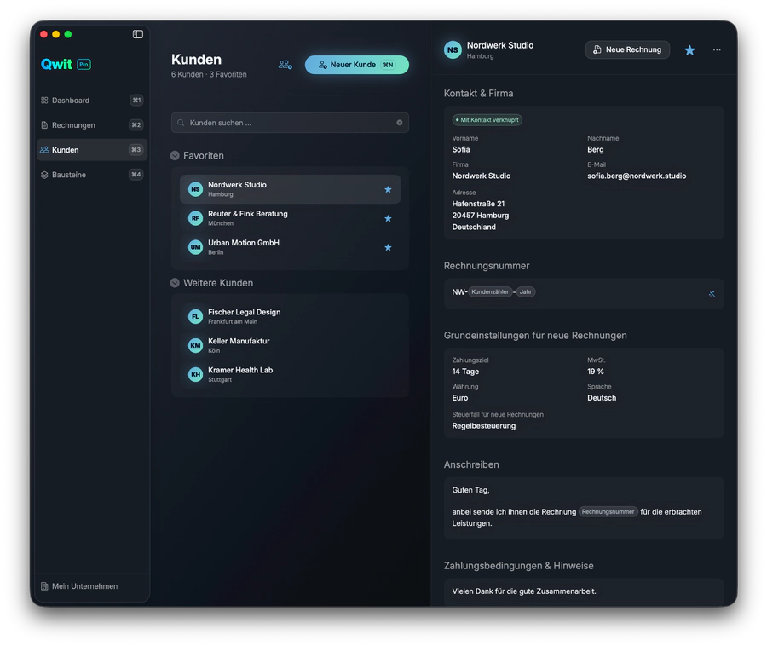Focus the Kunden suchen search field
The width and height of the screenshot is (767, 646).
290,123
